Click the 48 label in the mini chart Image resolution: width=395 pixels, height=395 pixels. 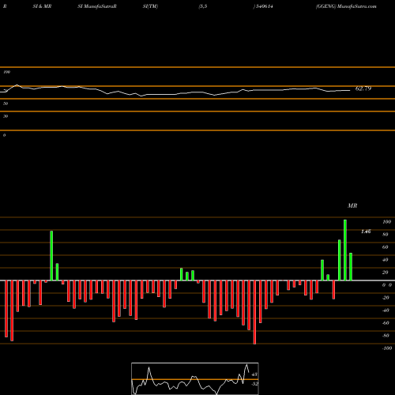tap(254, 374)
